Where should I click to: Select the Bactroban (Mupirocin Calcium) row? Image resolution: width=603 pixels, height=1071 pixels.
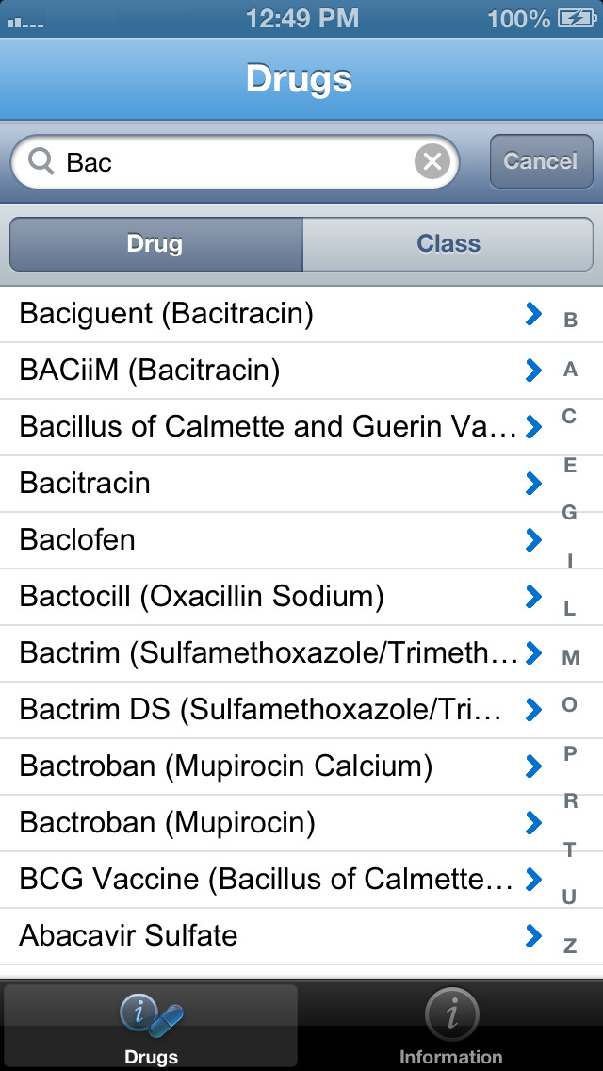tap(264, 766)
